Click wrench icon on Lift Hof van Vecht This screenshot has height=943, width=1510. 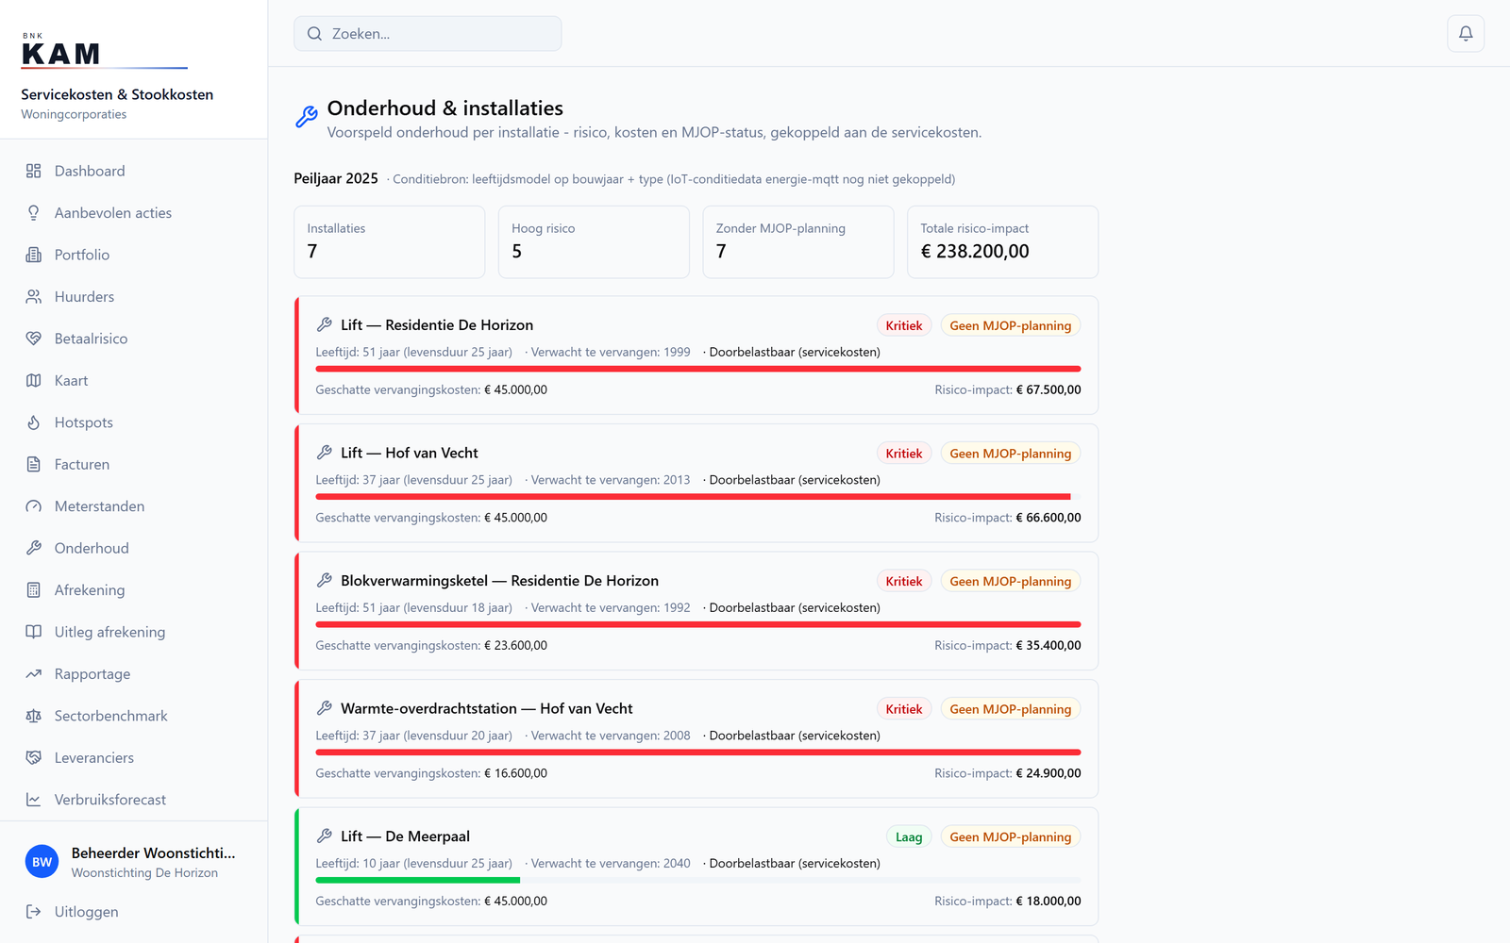coord(325,453)
